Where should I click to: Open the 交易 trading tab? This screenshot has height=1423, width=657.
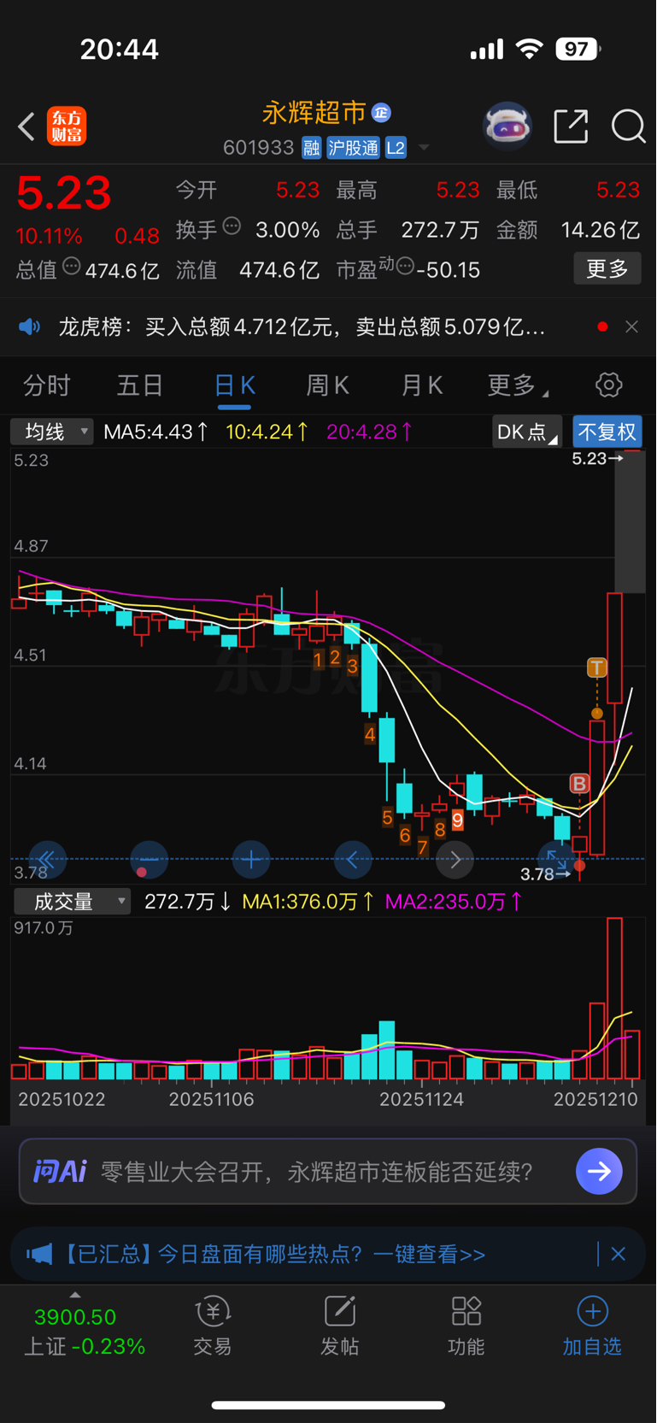213,1326
